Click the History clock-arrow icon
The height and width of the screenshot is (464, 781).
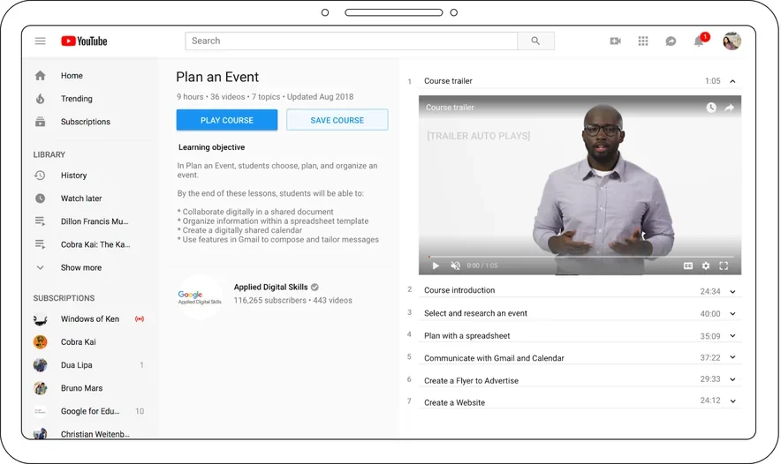click(41, 175)
